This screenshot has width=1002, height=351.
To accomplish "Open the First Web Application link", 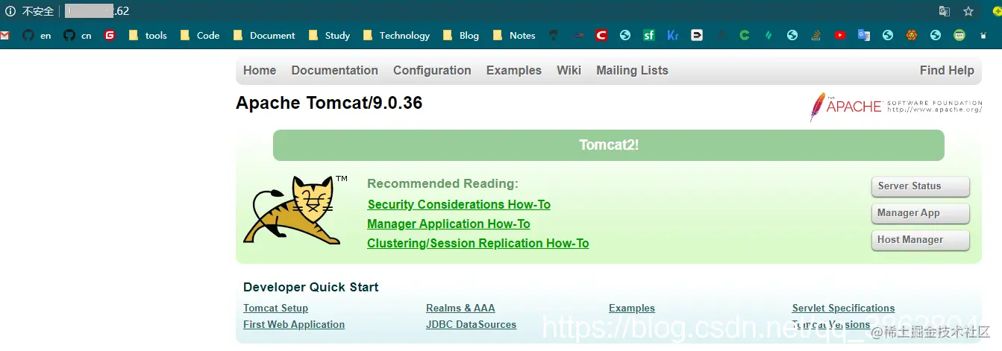I will coord(294,324).
